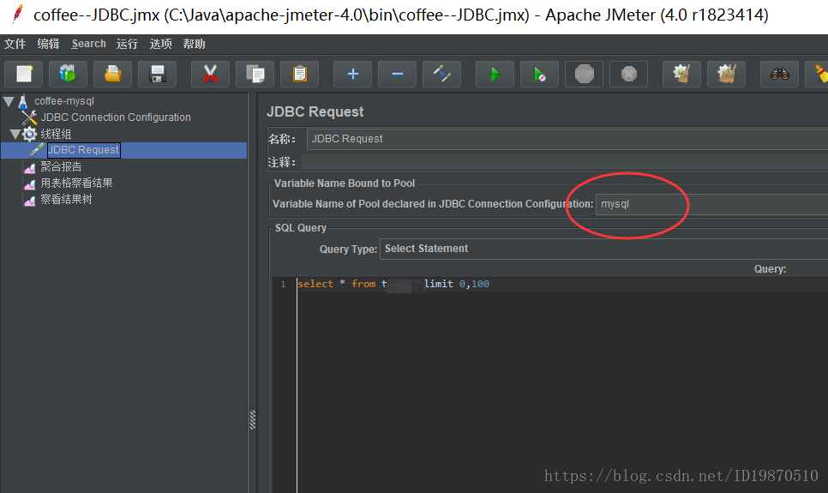Click the Paste clipboard icon
This screenshot has width=828, height=493.
(299, 74)
